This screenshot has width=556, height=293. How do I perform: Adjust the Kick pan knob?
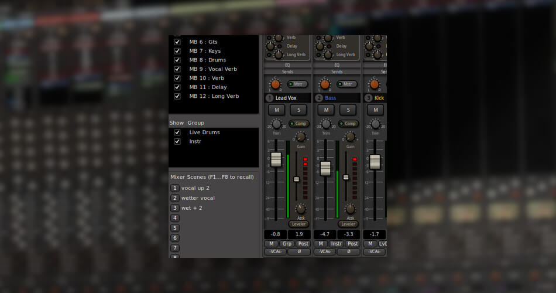(x=374, y=84)
